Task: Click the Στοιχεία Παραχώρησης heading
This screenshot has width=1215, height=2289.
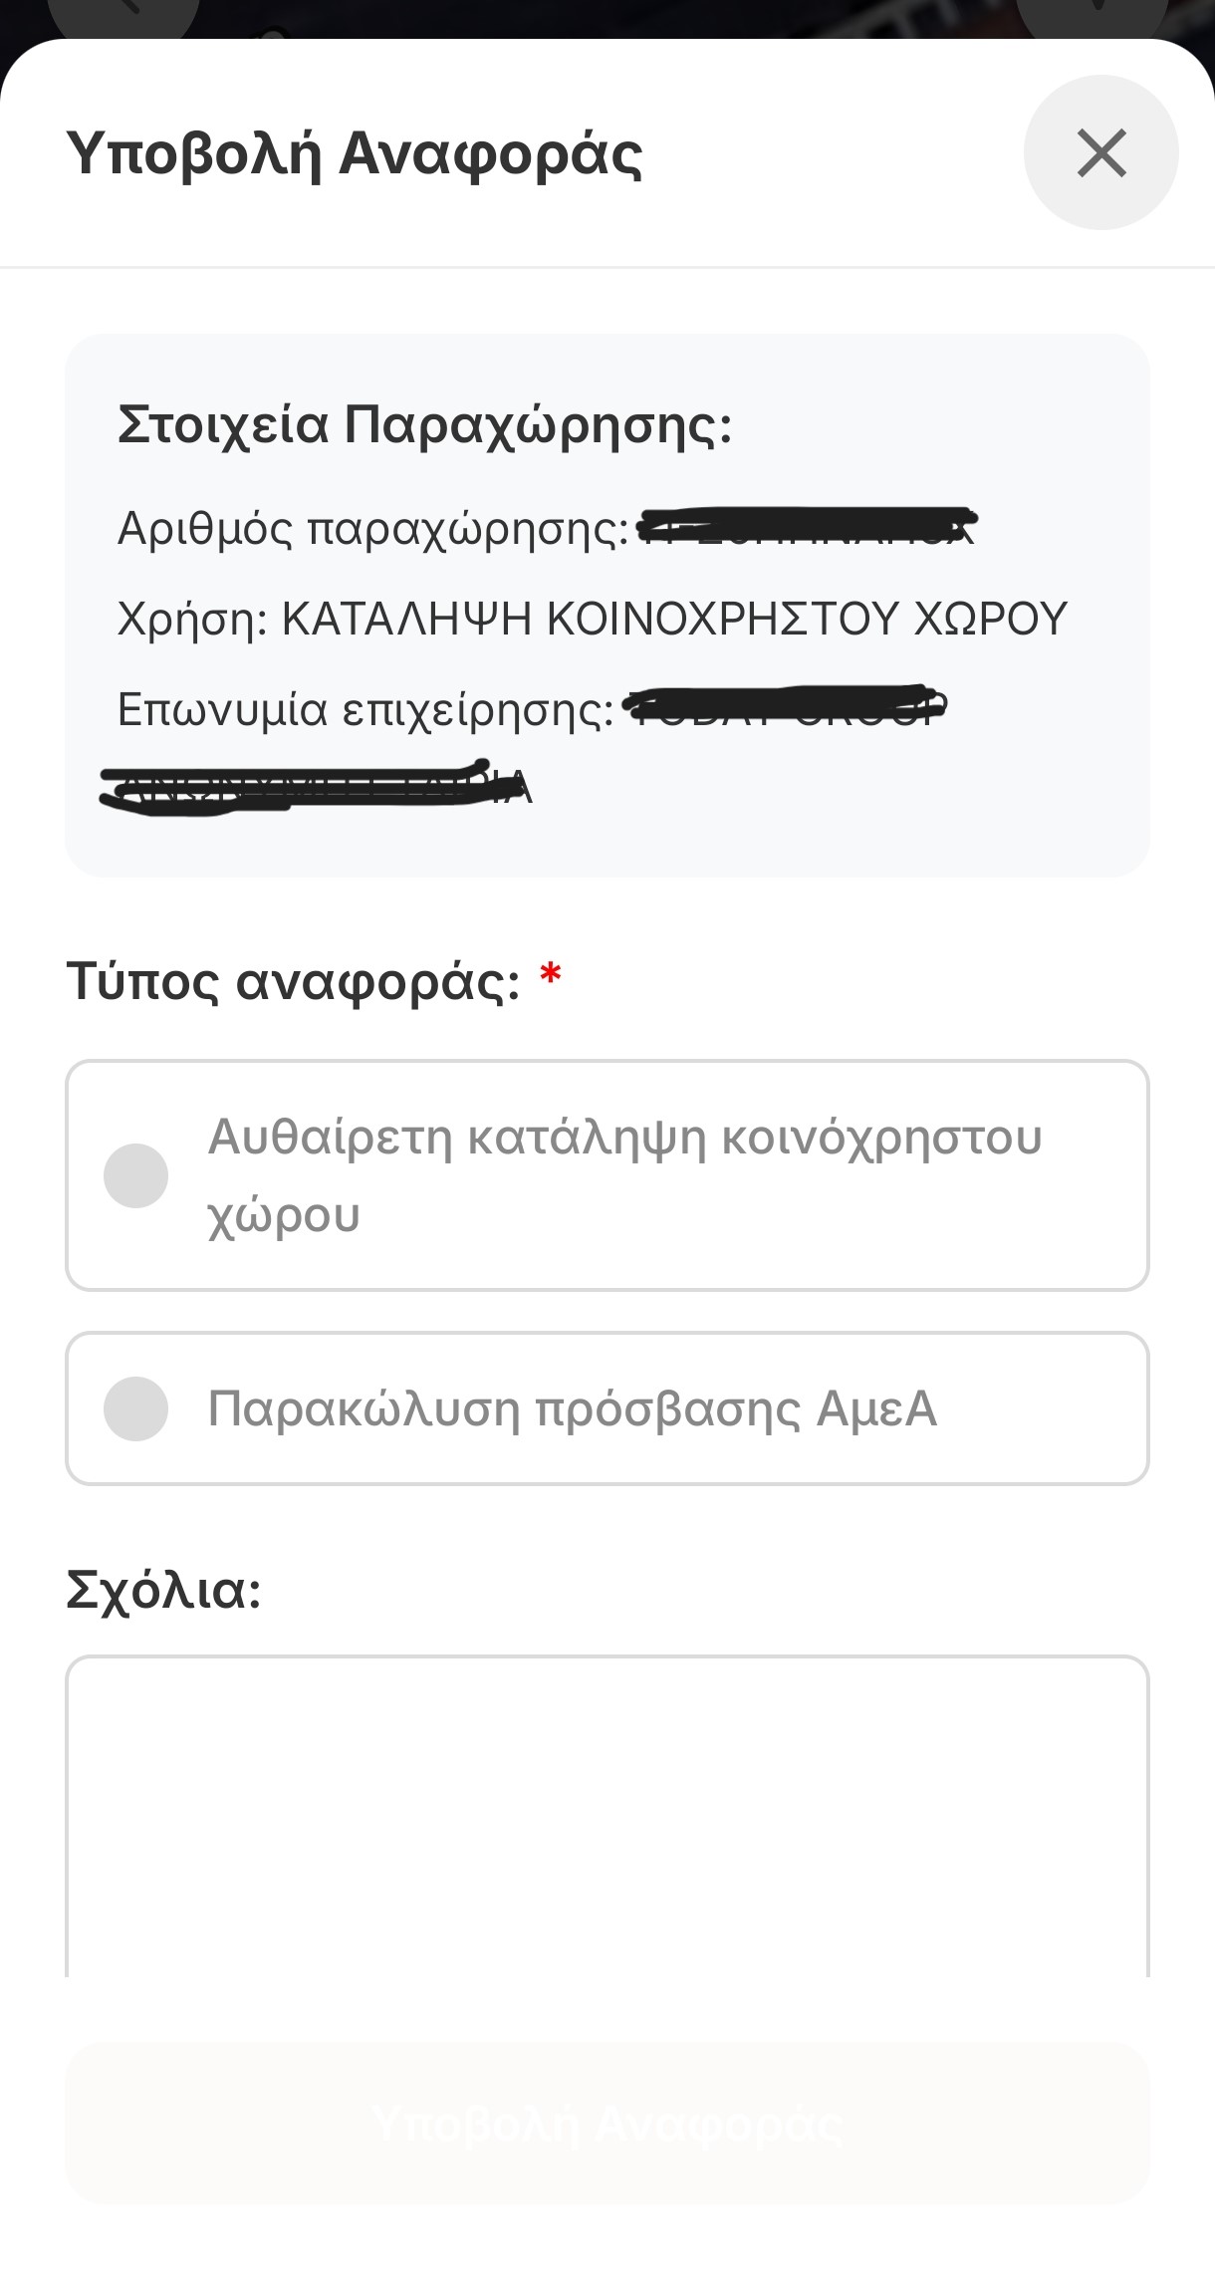Action: tap(424, 424)
